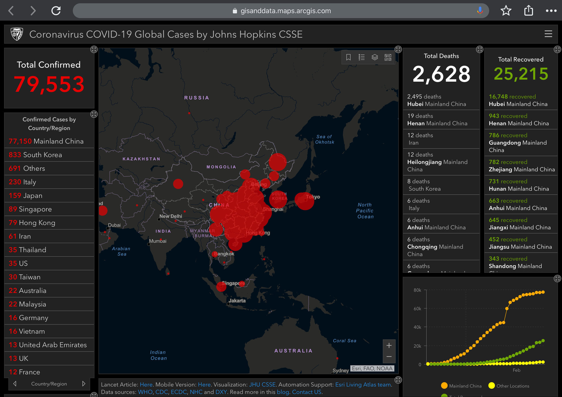Select the Country/Region tab label
Viewport: 562px width, 397px height.
pyautogui.click(x=49, y=384)
